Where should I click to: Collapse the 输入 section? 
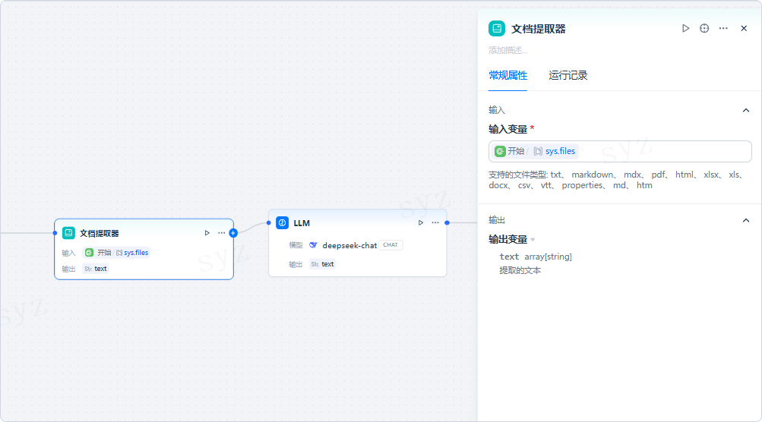click(x=745, y=110)
